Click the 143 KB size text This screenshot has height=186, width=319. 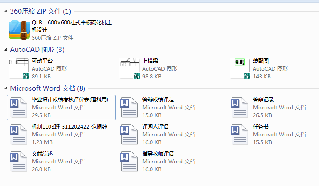coord(262,76)
